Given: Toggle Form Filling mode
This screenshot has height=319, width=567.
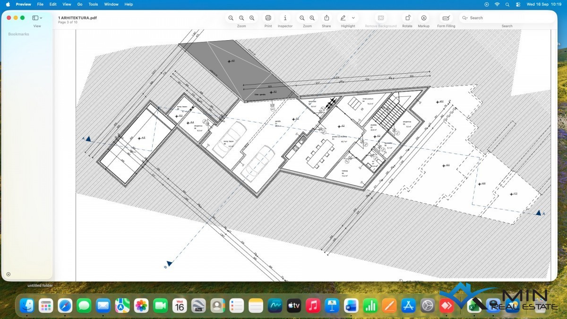Looking at the screenshot, I should point(446,18).
